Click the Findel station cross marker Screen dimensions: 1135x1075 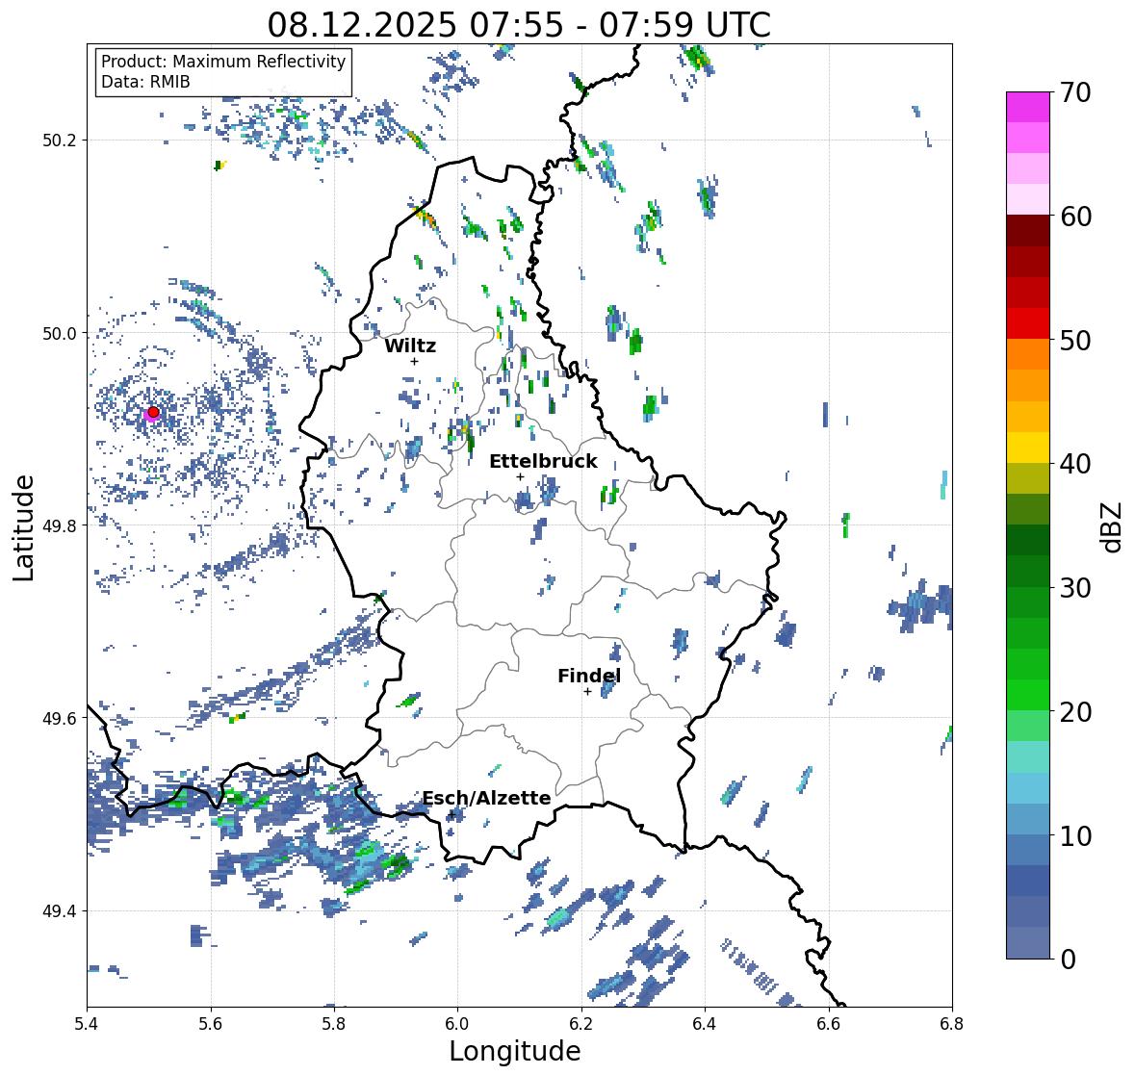[x=587, y=692]
